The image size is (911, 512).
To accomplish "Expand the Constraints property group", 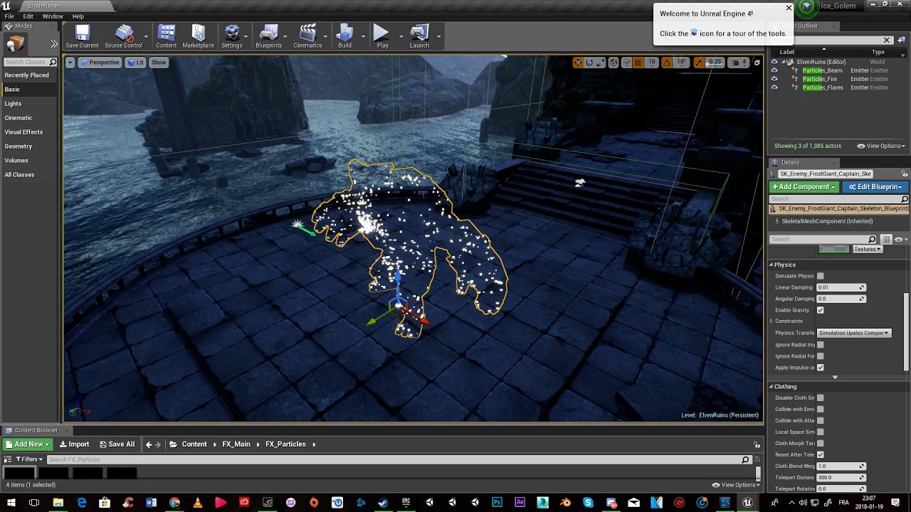I will tap(772, 321).
